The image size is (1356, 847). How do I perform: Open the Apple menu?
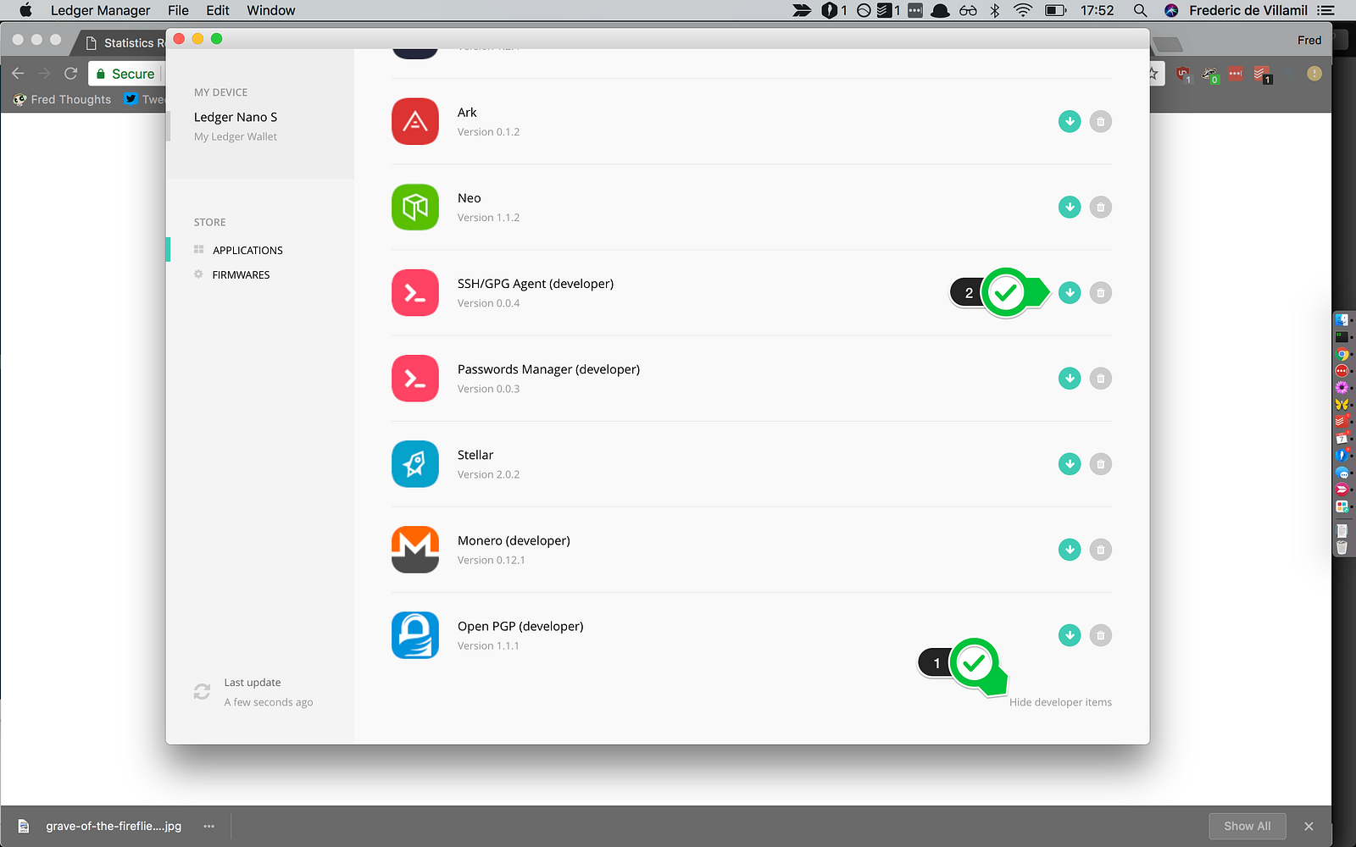click(25, 10)
